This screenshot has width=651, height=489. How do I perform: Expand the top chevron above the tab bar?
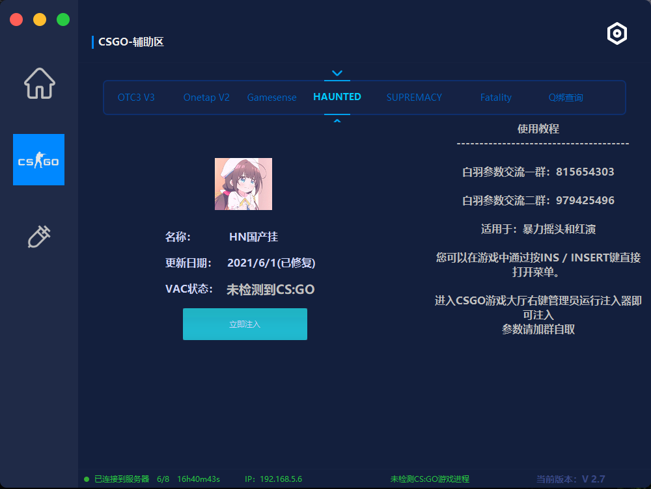coord(337,72)
